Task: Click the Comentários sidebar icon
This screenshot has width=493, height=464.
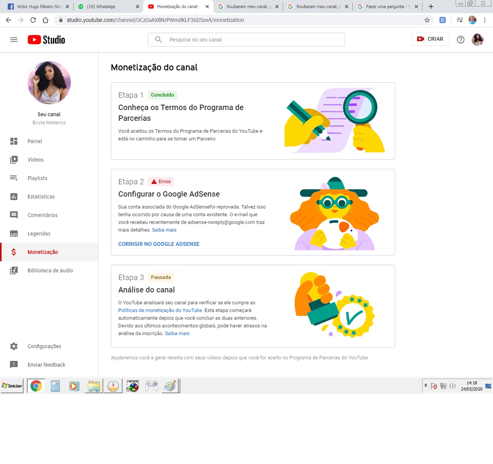Action: coord(14,215)
